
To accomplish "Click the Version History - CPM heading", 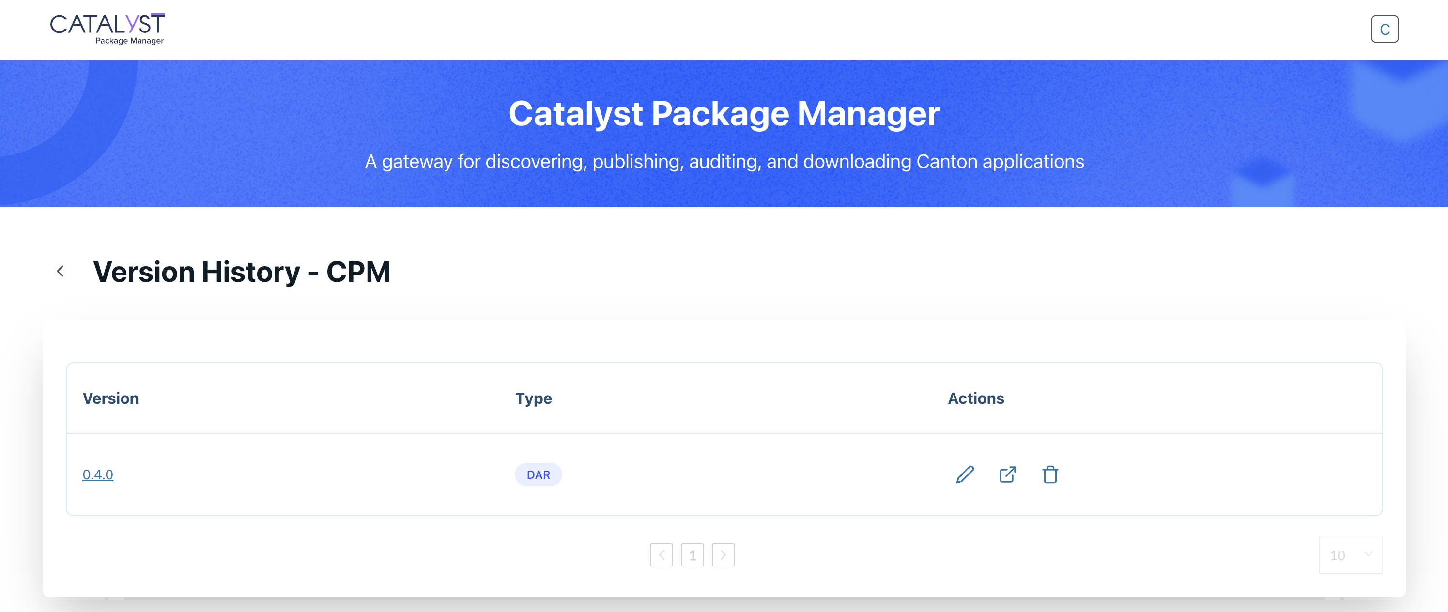I will click(242, 272).
